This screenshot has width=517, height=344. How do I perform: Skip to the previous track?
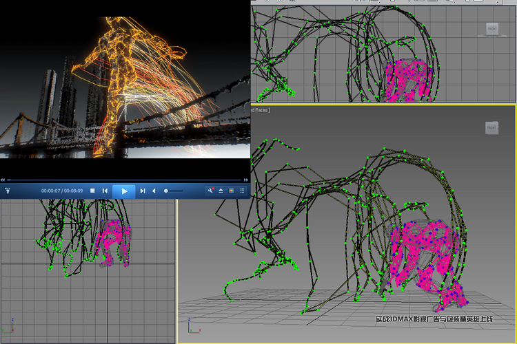pos(105,191)
